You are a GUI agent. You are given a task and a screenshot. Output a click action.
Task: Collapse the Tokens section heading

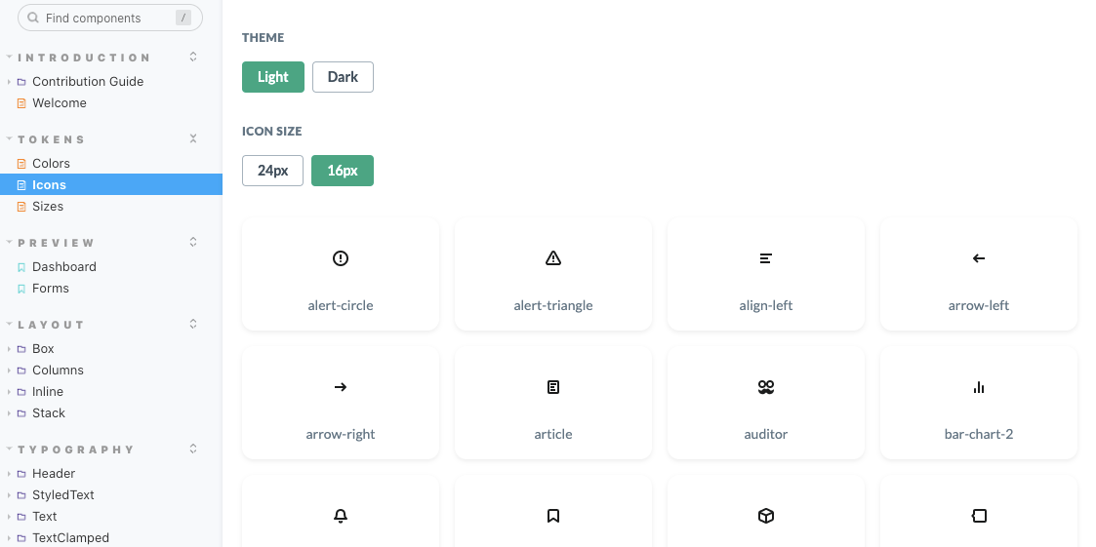pos(52,139)
